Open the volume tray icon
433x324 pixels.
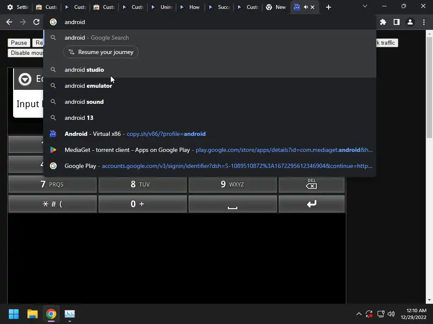coord(391,314)
